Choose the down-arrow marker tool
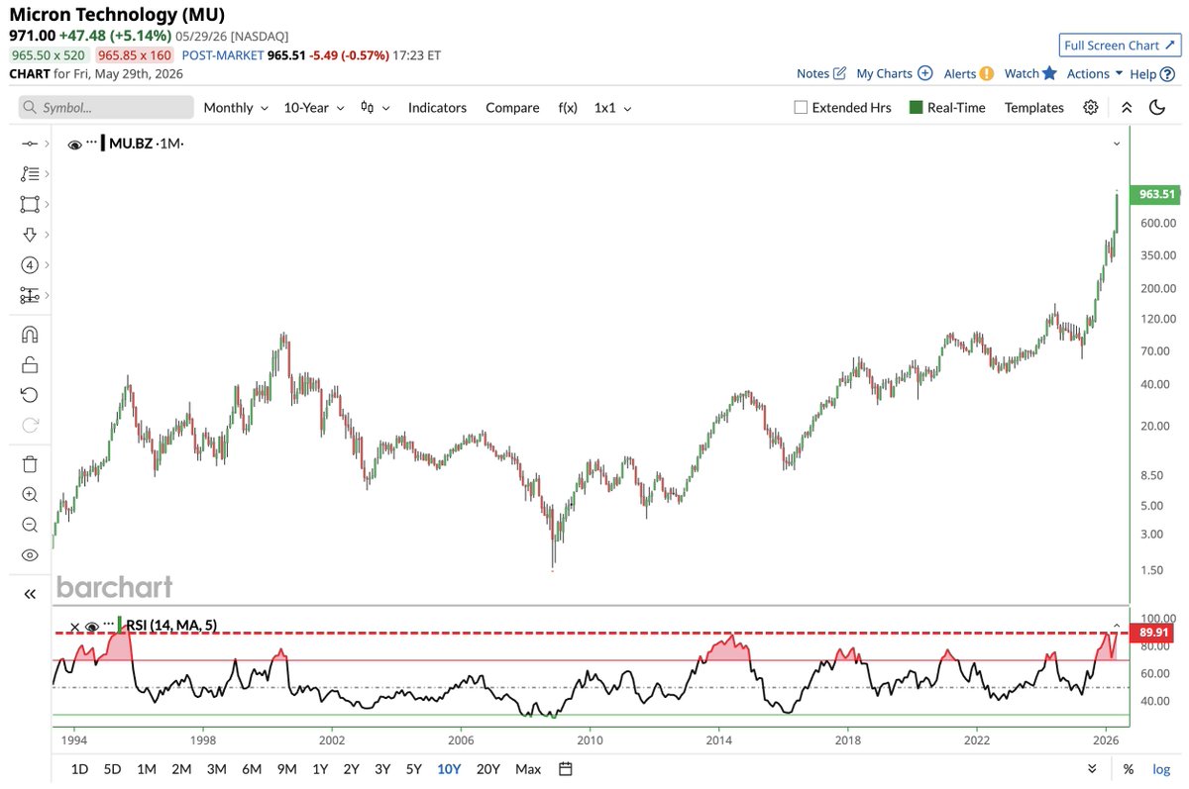The image size is (1189, 789). [30, 235]
